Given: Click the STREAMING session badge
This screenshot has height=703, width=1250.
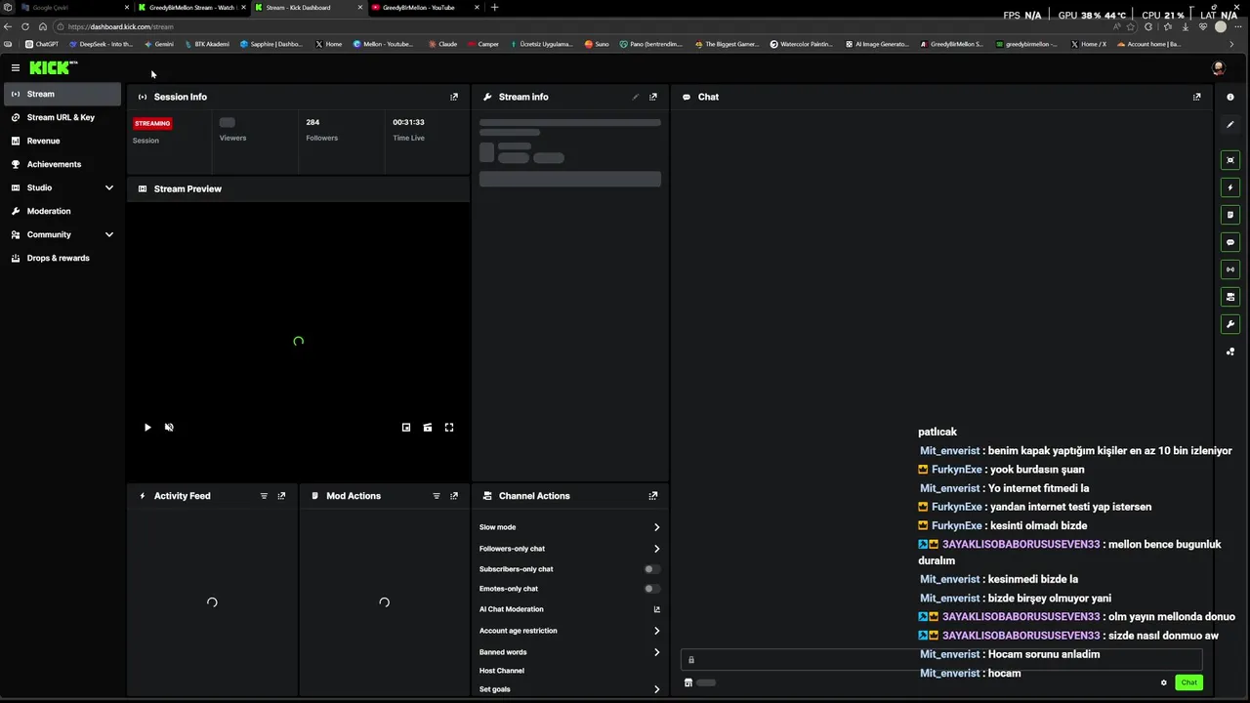Looking at the screenshot, I should click(152, 123).
